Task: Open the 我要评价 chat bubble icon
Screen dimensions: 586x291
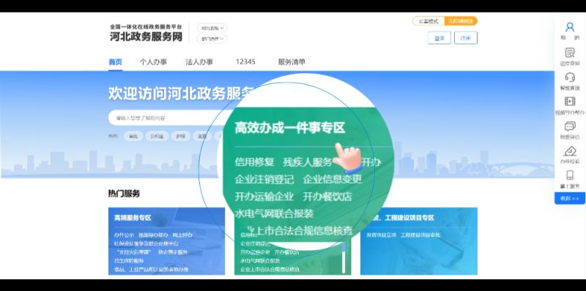Action: pyautogui.click(x=570, y=130)
